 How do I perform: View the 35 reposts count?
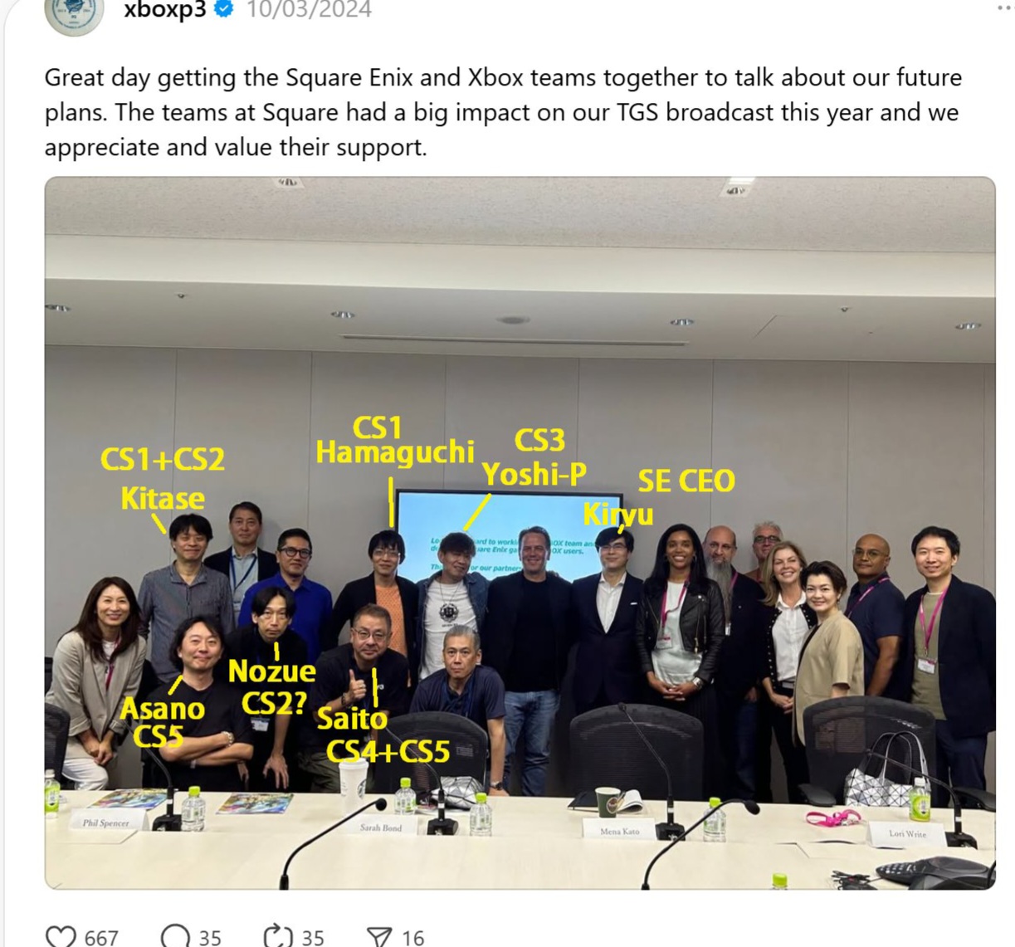click(x=313, y=938)
